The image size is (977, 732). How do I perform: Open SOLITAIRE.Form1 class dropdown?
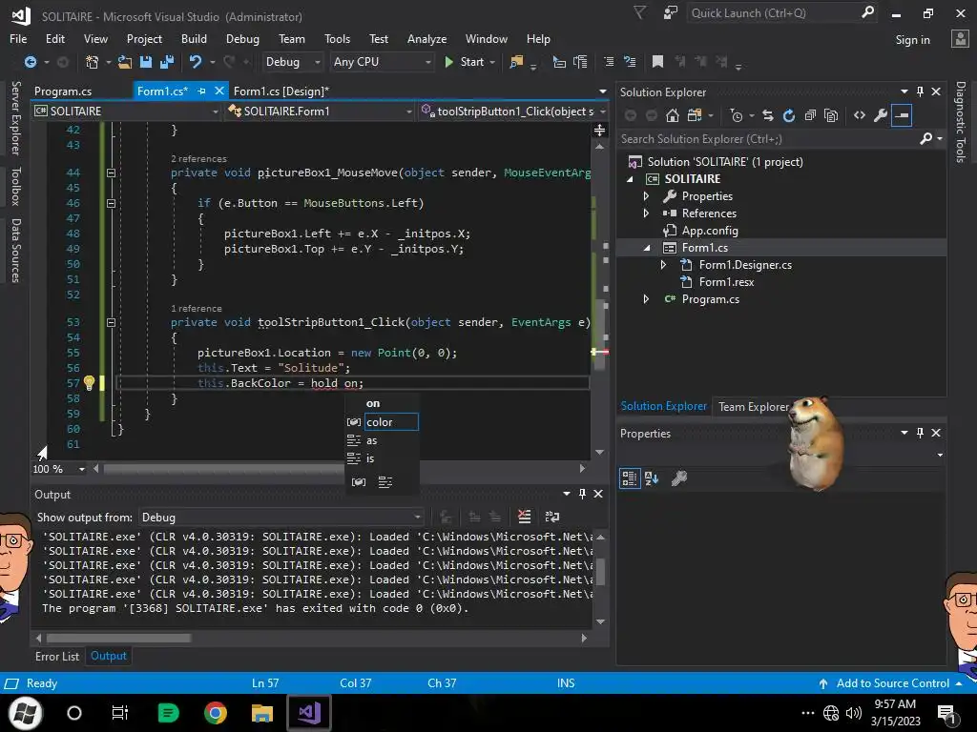click(321, 111)
